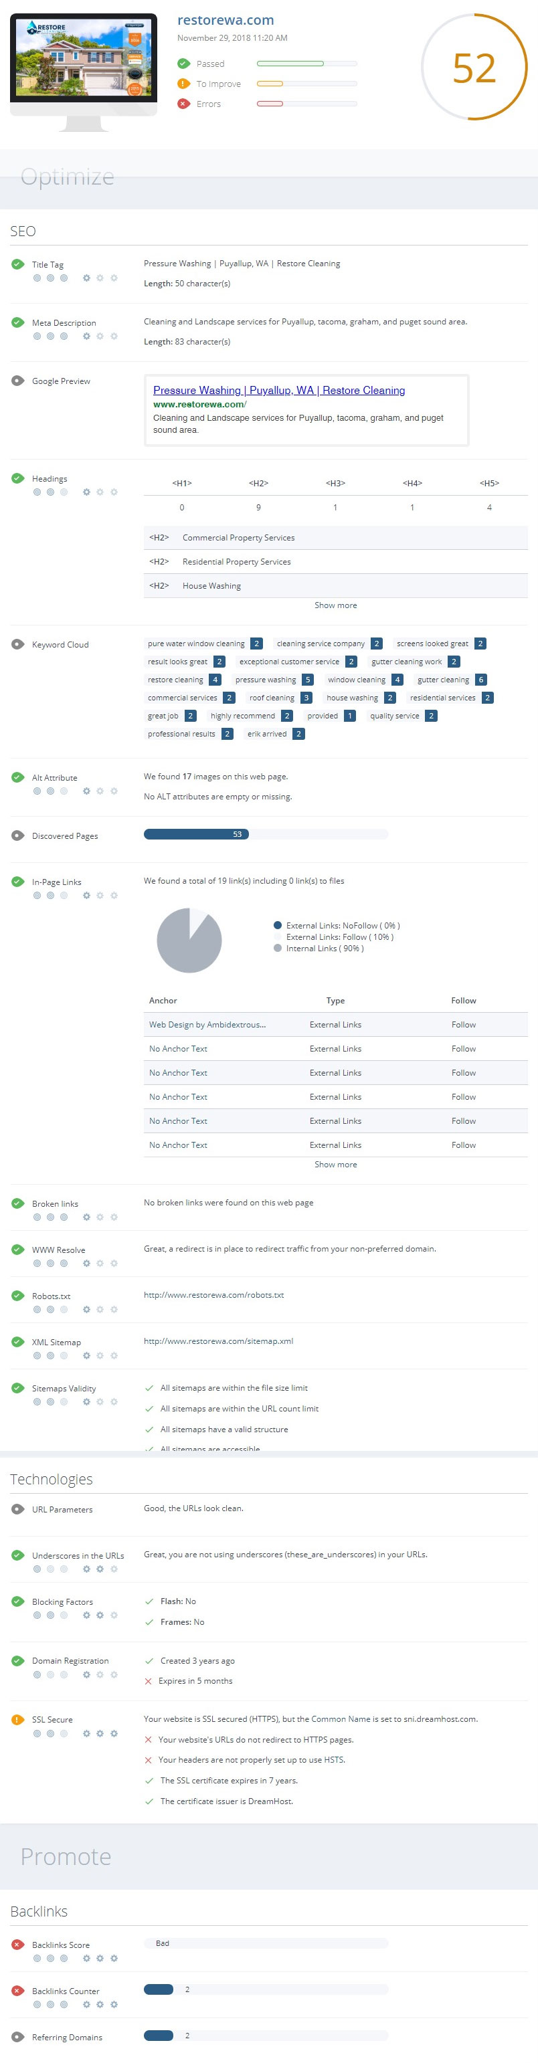This screenshot has height=2063, width=538.
Task: Select the 'gutter cleaning work' keyword tag
Action: pyautogui.click(x=414, y=662)
